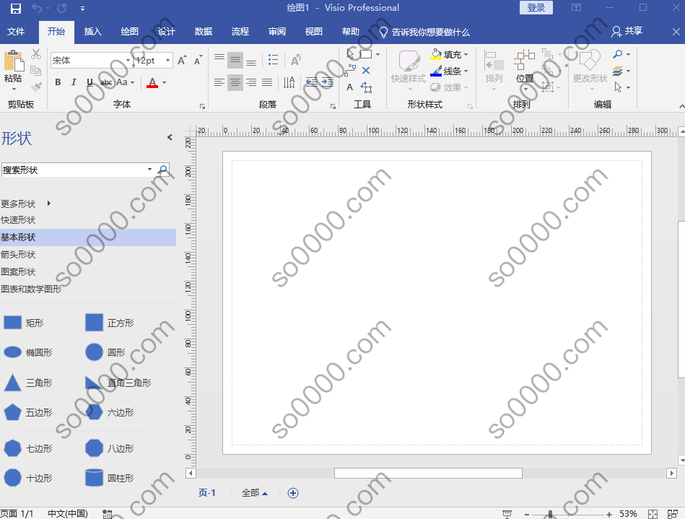Screen dimensions: 685x519
Task: Select the Connector tool
Action: 350,70
